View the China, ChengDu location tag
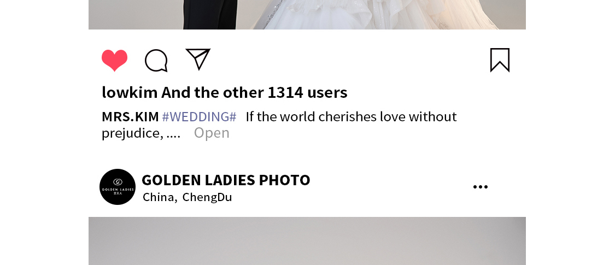This screenshot has width=615, height=265. (187, 197)
